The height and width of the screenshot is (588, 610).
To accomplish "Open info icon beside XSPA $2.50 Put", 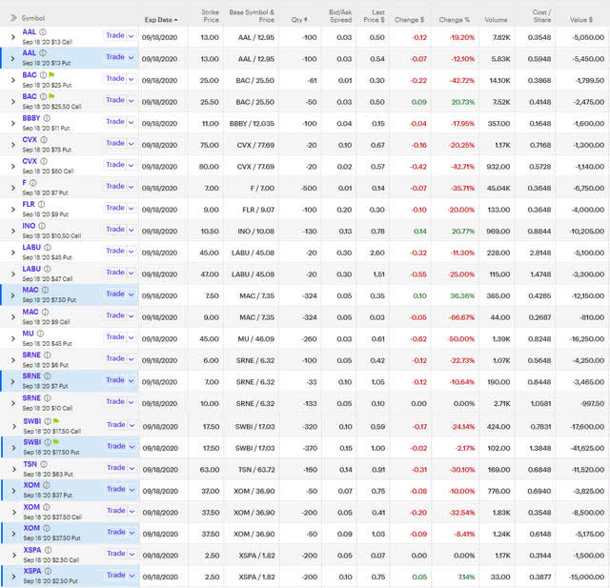I will click(49, 571).
